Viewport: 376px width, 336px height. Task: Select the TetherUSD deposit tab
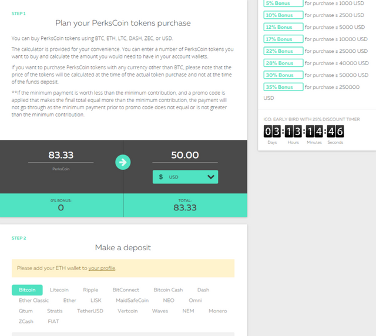[x=90, y=311]
